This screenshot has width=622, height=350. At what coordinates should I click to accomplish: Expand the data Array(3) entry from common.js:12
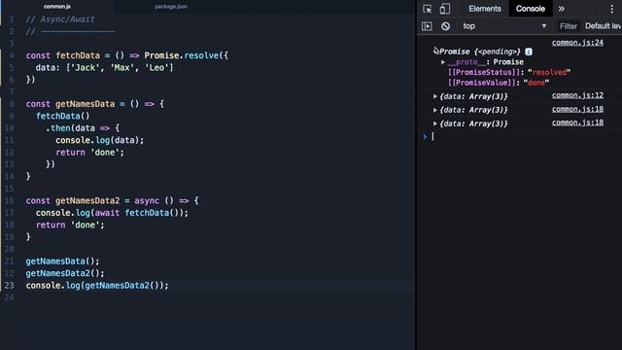435,96
